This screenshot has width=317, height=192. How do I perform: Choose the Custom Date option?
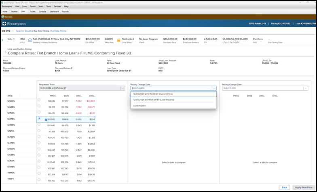pos(173,106)
